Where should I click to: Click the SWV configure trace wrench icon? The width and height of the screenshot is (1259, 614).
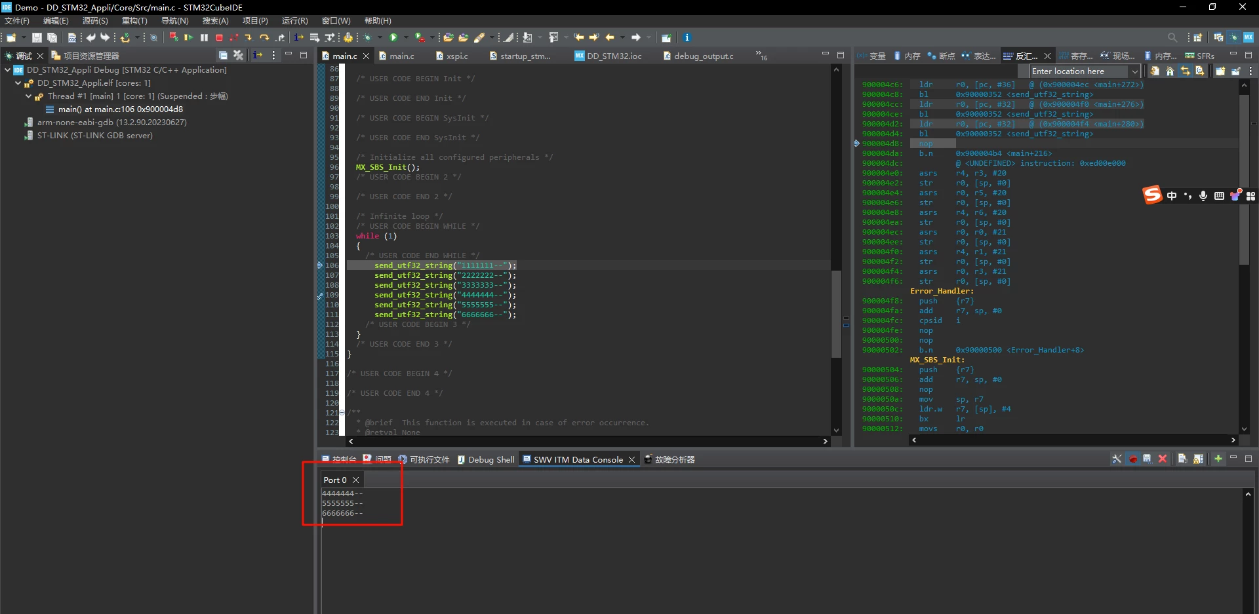[1117, 459]
